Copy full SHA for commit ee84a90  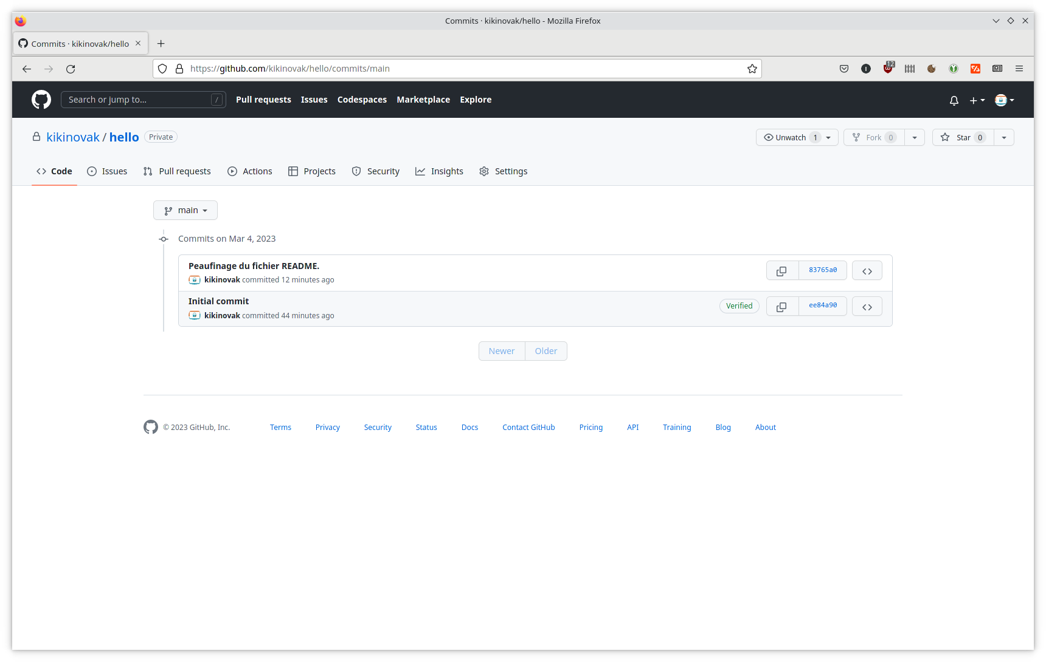tap(782, 307)
